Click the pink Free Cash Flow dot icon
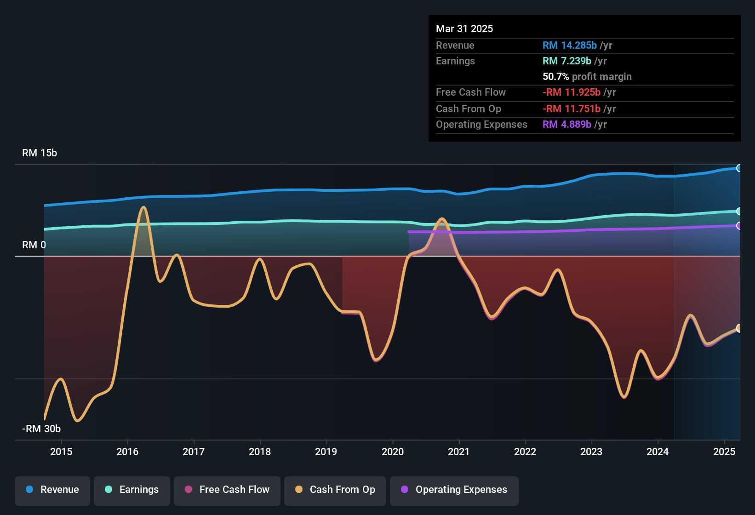 tap(189, 490)
